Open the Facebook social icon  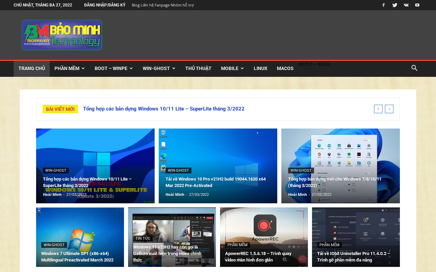pyautogui.click(x=384, y=5)
